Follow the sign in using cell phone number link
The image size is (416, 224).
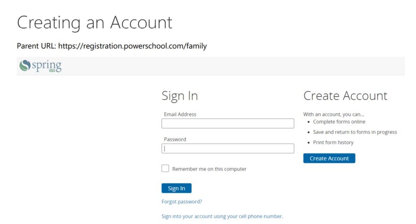tap(222, 216)
